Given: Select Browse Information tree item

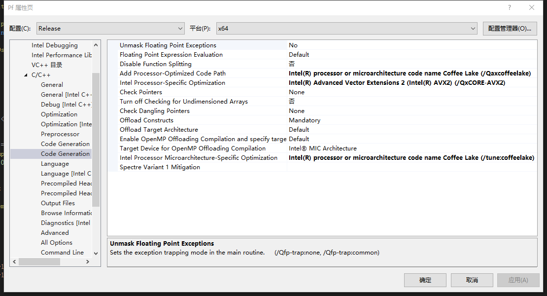Looking at the screenshot, I should (67, 213).
